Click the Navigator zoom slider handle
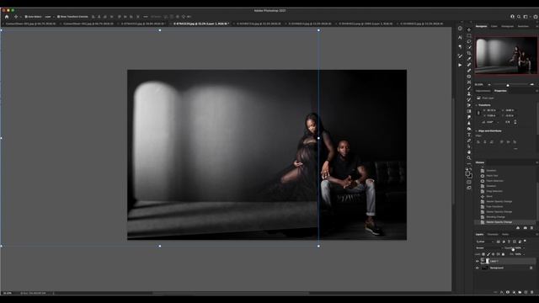Viewport: 539px width, 303px height. [508, 86]
